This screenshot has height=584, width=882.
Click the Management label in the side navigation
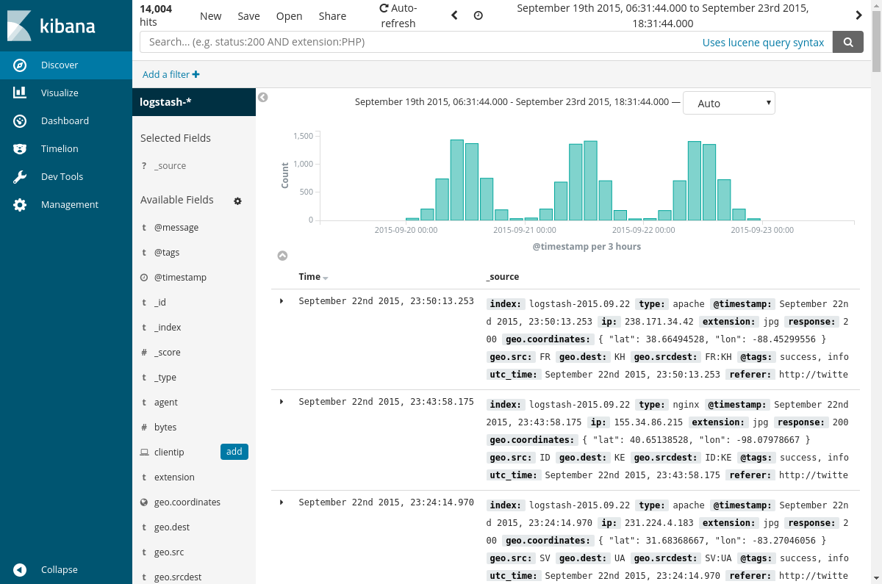[70, 205]
